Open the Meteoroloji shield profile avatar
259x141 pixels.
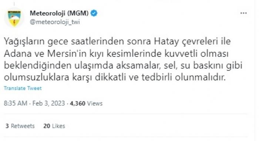(x=14, y=18)
